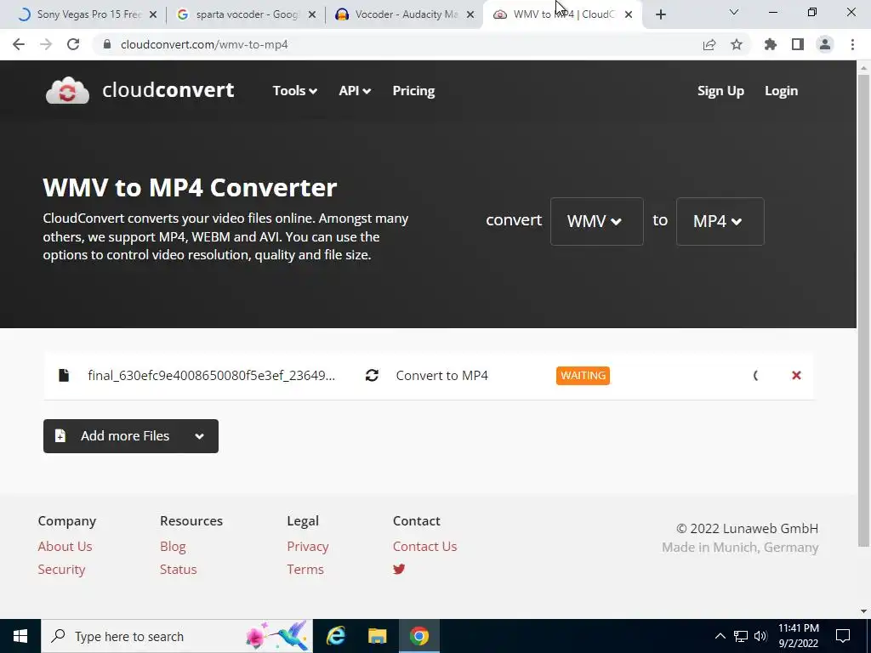Open the MP4 target format dropdown
Image resolution: width=871 pixels, height=653 pixels.
(720, 221)
